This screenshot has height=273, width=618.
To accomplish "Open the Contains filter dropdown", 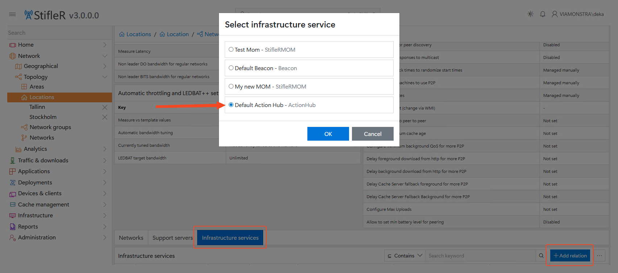I will coord(405,256).
